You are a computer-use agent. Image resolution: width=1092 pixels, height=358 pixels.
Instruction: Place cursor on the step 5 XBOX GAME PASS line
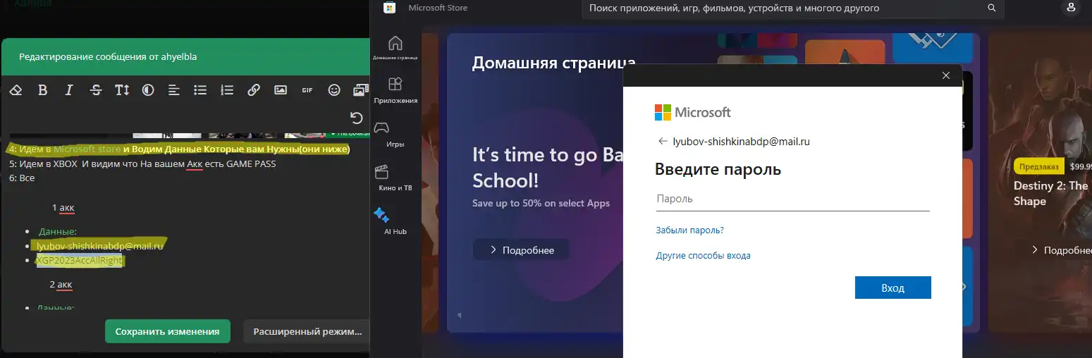click(x=142, y=163)
